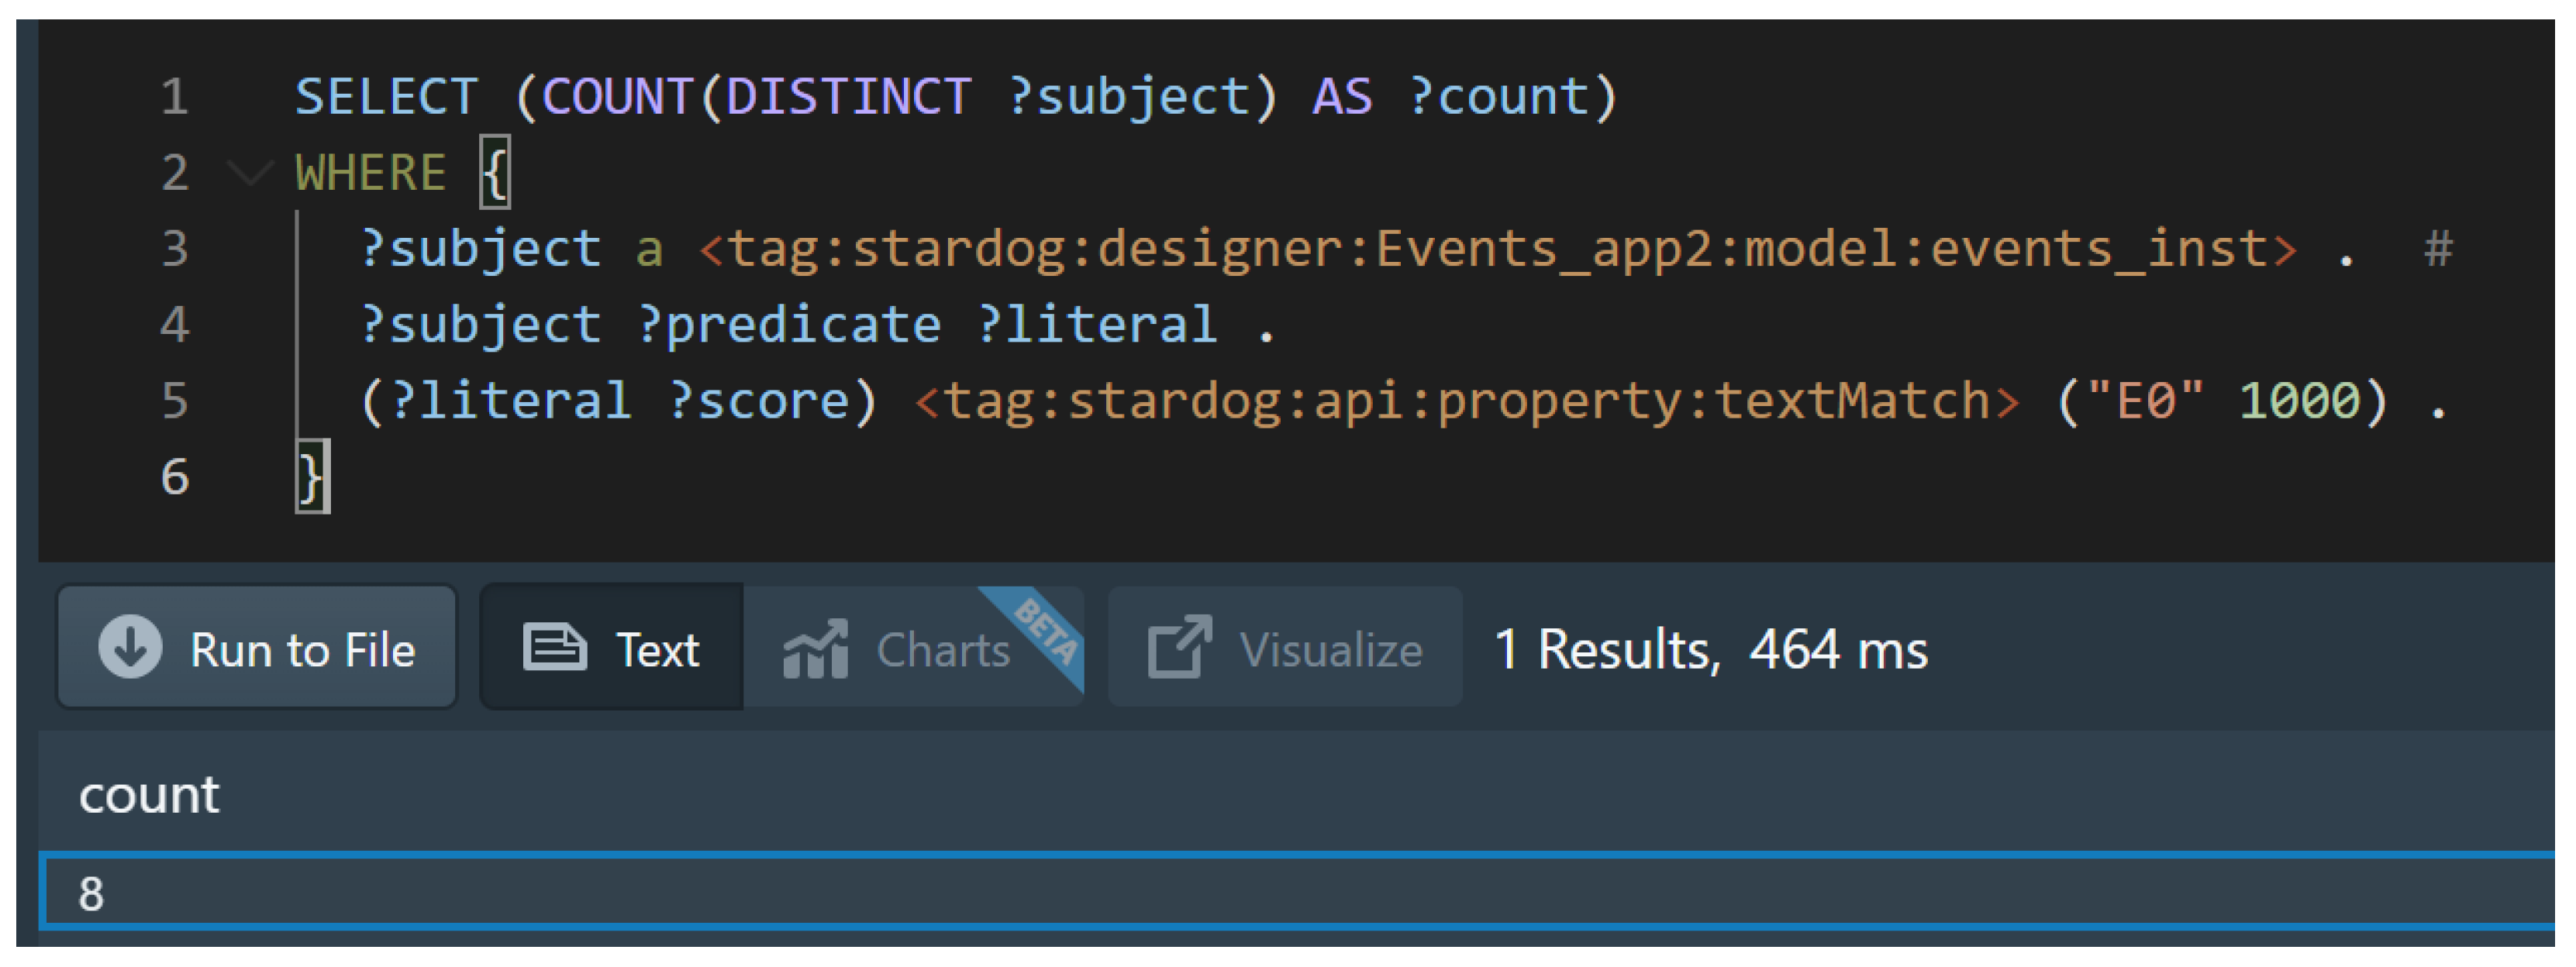
Task: Click the SELECT keyword in the query
Action: tap(386, 97)
